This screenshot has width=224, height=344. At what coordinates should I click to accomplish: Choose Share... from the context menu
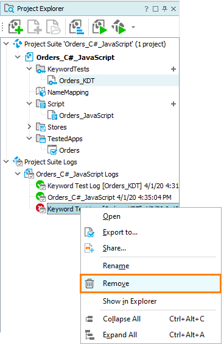coord(151,248)
